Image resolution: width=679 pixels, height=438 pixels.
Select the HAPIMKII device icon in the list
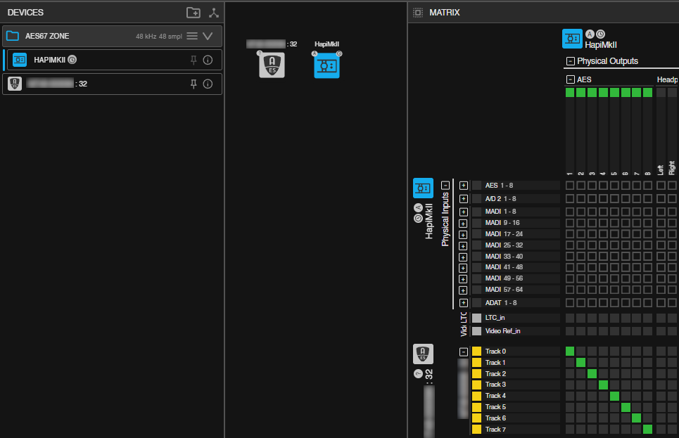[x=20, y=60]
